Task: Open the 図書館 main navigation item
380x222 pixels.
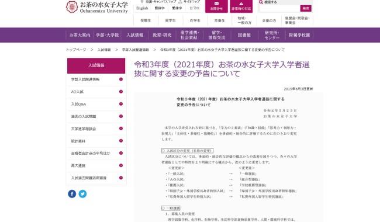Action: [244, 35]
